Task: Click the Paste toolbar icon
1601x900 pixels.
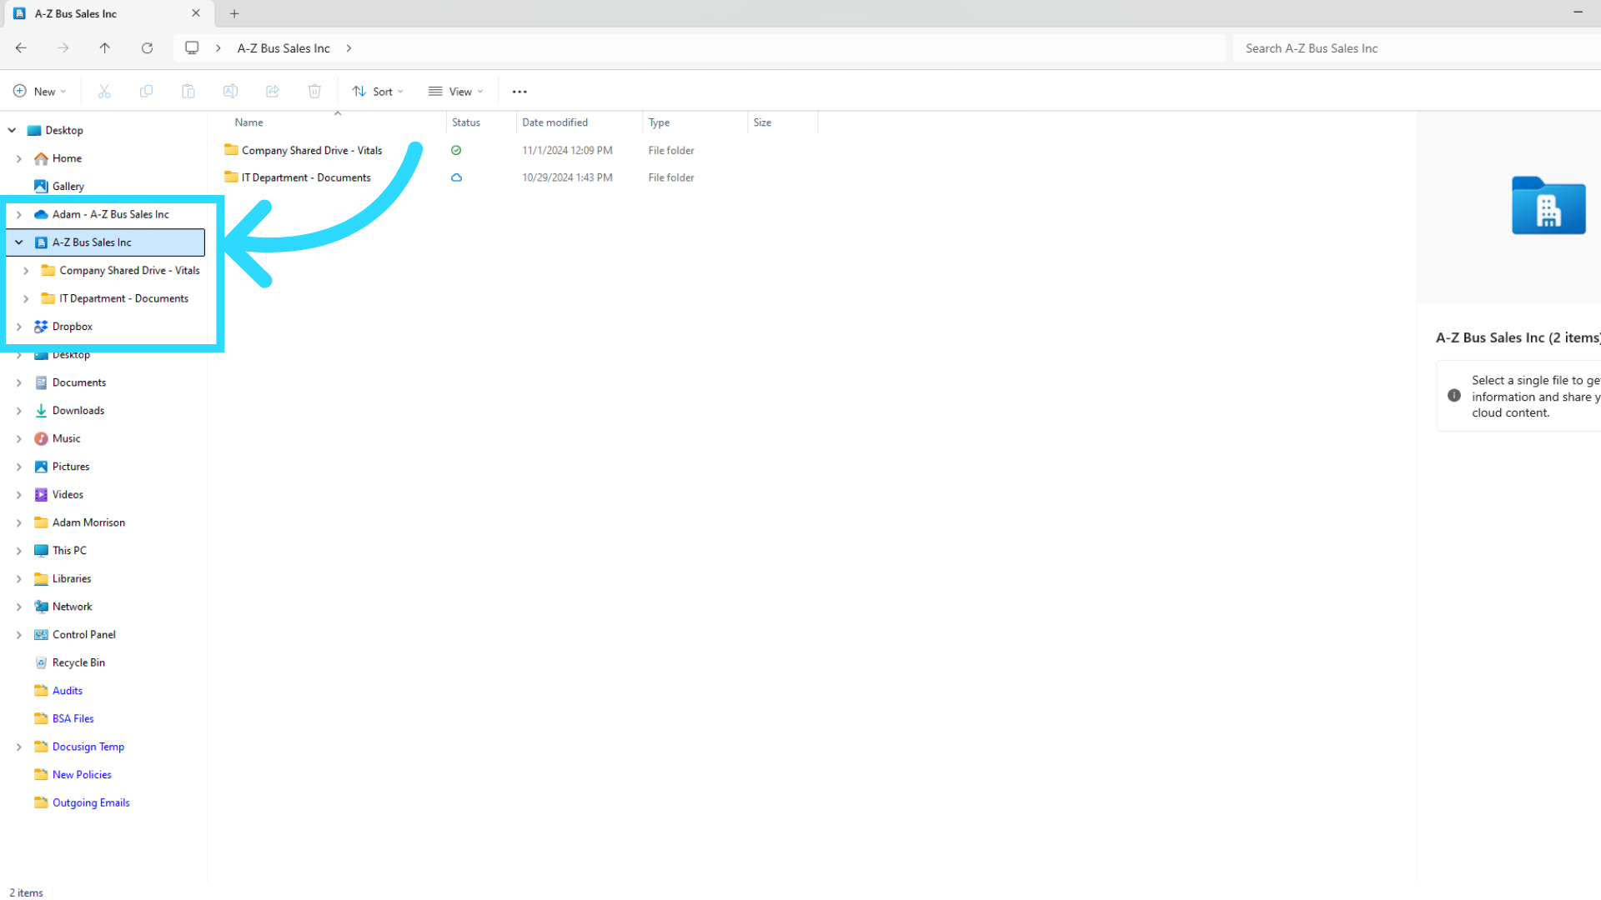Action: pyautogui.click(x=188, y=92)
